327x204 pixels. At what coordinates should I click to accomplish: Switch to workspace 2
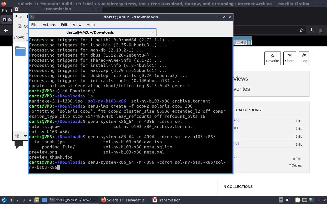[x=17, y=200]
